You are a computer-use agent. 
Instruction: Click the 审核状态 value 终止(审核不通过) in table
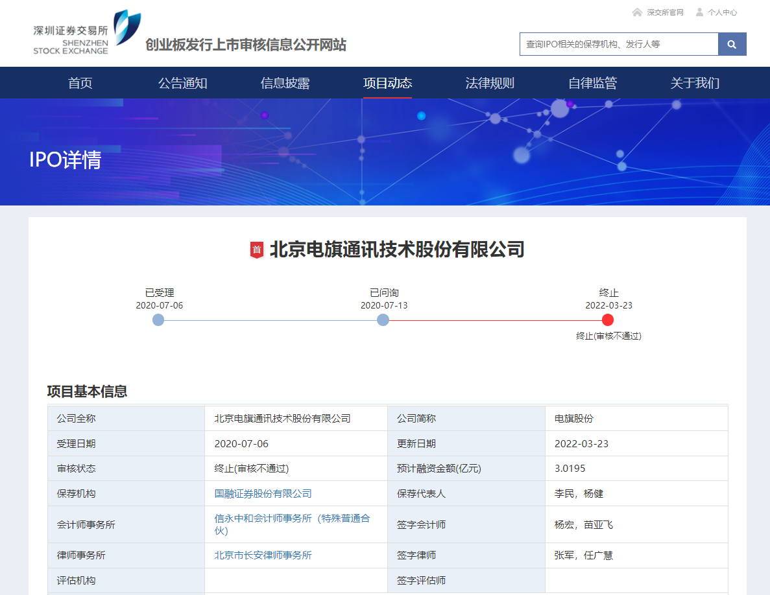click(252, 469)
